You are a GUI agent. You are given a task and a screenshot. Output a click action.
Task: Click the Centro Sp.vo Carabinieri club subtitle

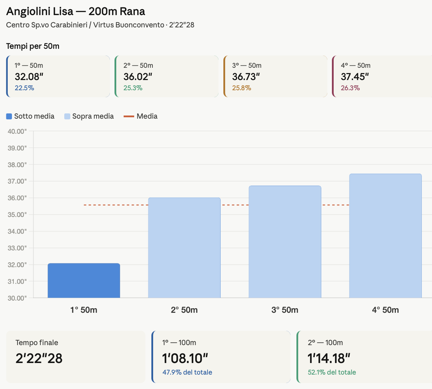click(x=47, y=25)
